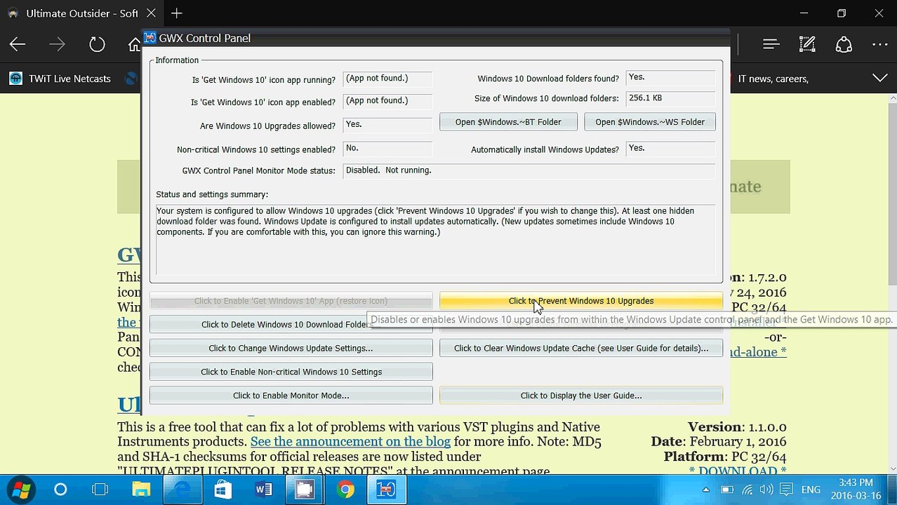Click the GWX Control Panel title icon
This screenshot has height=505, width=897.
coord(149,38)
